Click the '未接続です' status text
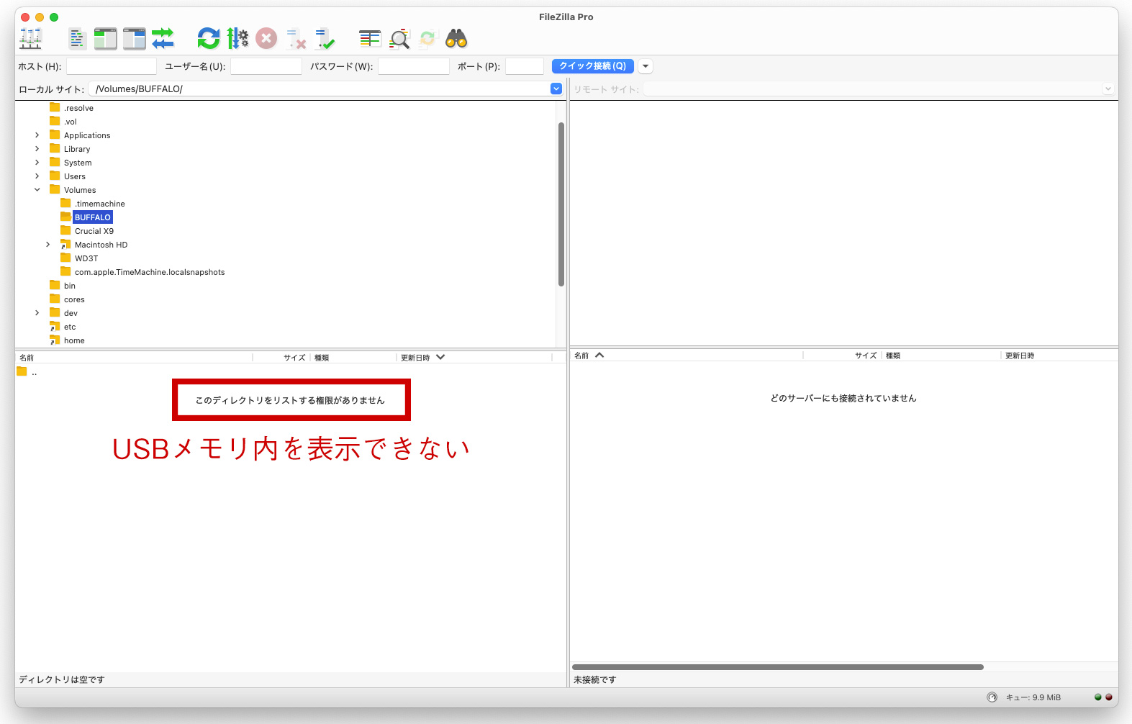This screenshot has height=724, width=1132. click(x=595, y=679)
